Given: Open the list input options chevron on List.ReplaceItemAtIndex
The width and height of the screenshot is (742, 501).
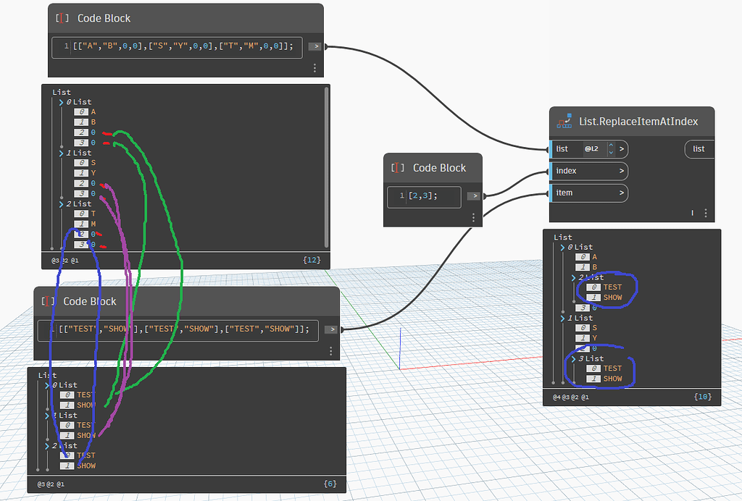Looking at the screenshot, I should 621,149.
